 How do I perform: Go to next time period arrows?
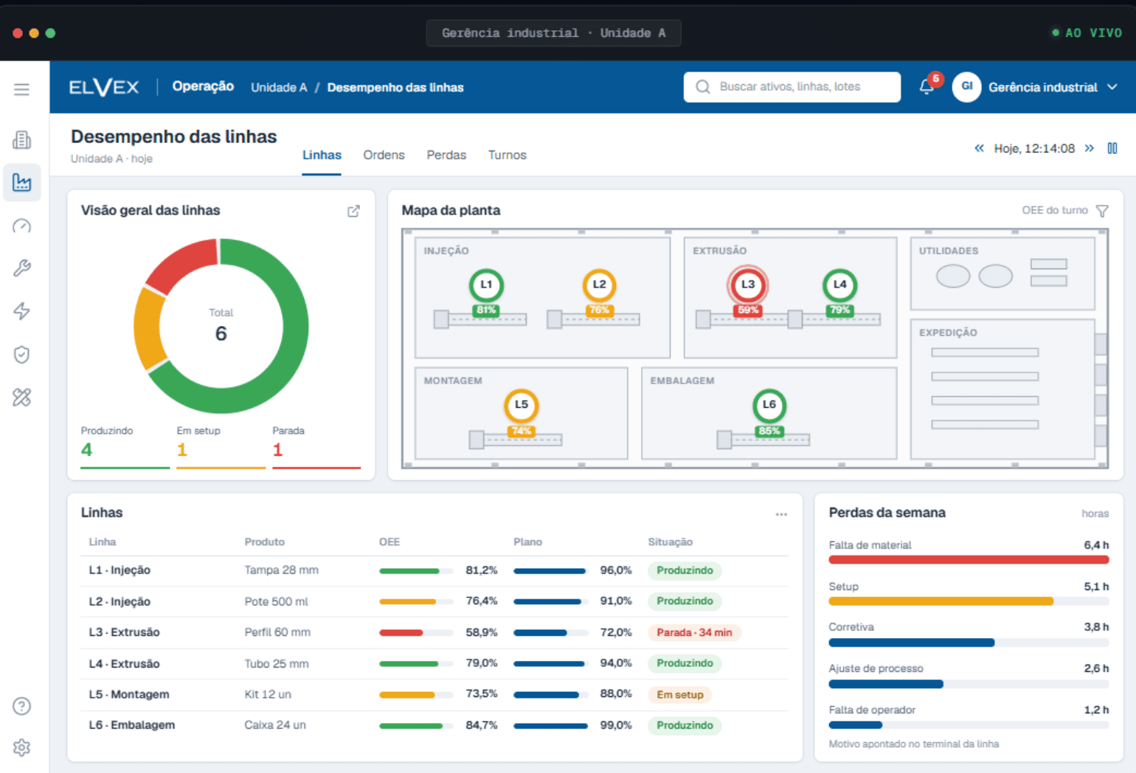coord(1089,148)
